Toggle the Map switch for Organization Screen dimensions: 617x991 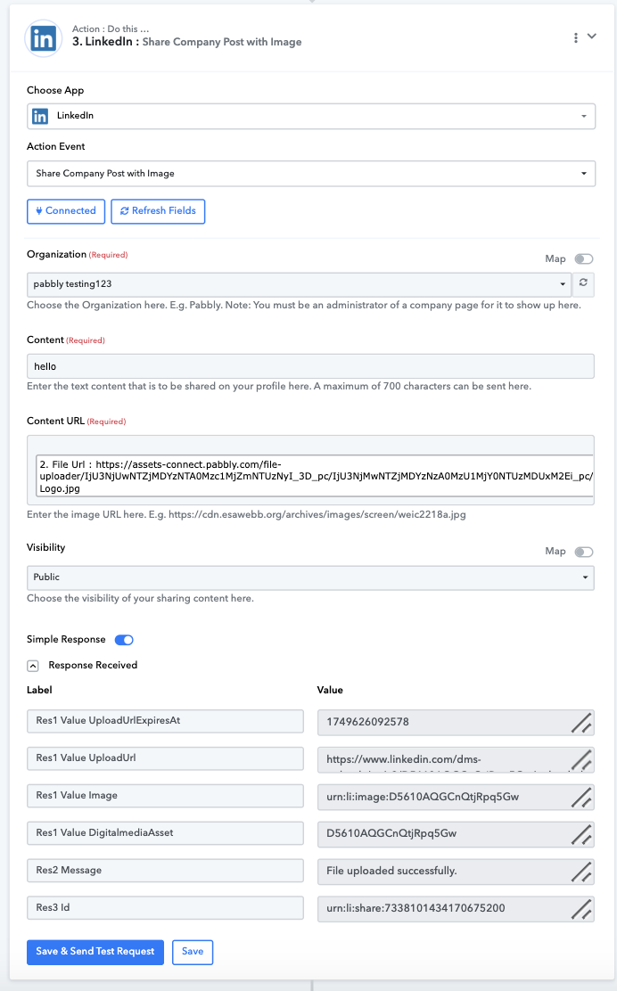pos(583,258)
